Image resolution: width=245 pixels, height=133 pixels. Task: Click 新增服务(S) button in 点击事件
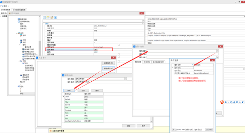108,63
